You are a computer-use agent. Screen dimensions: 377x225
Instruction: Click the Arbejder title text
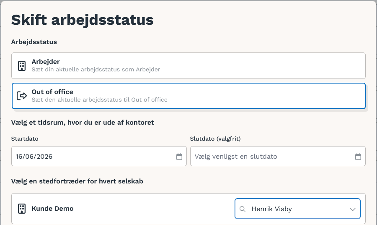(46, 62)
